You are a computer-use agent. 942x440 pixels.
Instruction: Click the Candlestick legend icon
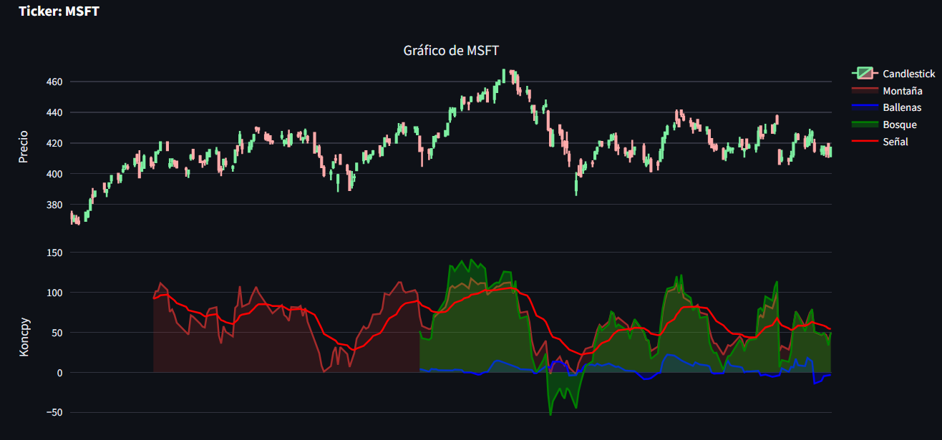(x=865, y=74)
